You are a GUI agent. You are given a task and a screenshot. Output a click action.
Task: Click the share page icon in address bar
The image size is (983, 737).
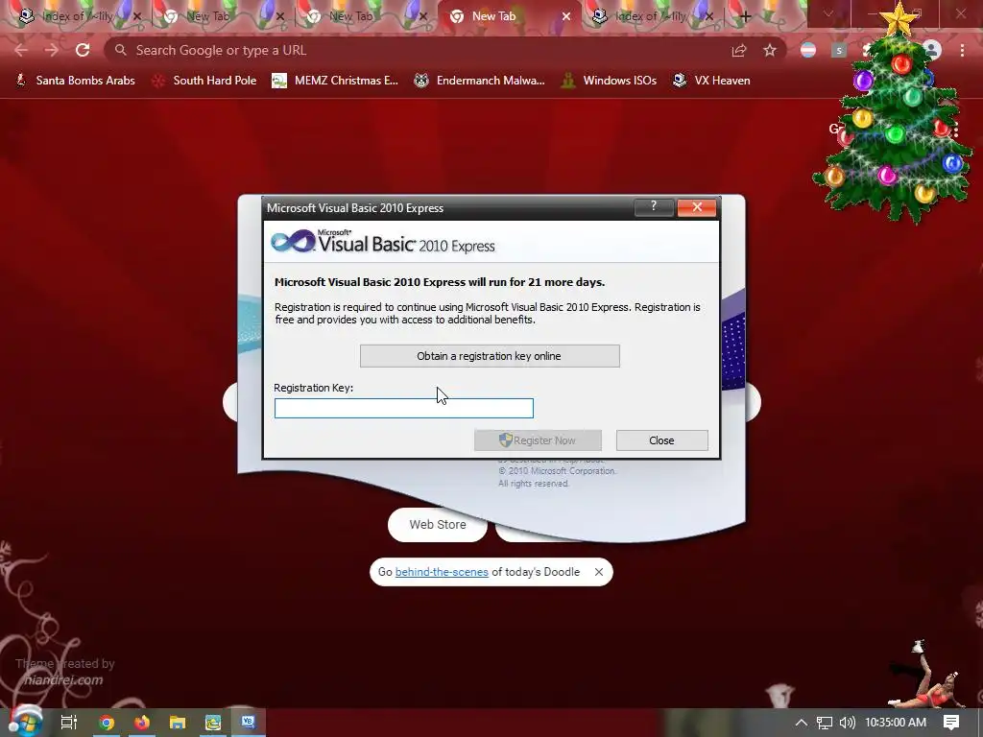click(x=739, y=50)
